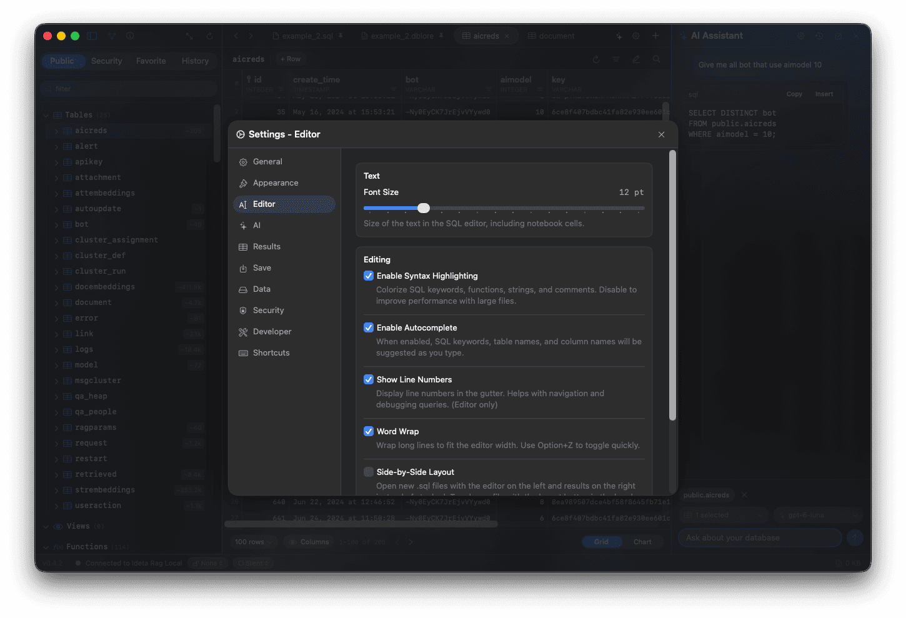Image resolution: width=906 pixels, height=618 pixels.
Task: Expand the document table node
Action: [x=56, y=302]
